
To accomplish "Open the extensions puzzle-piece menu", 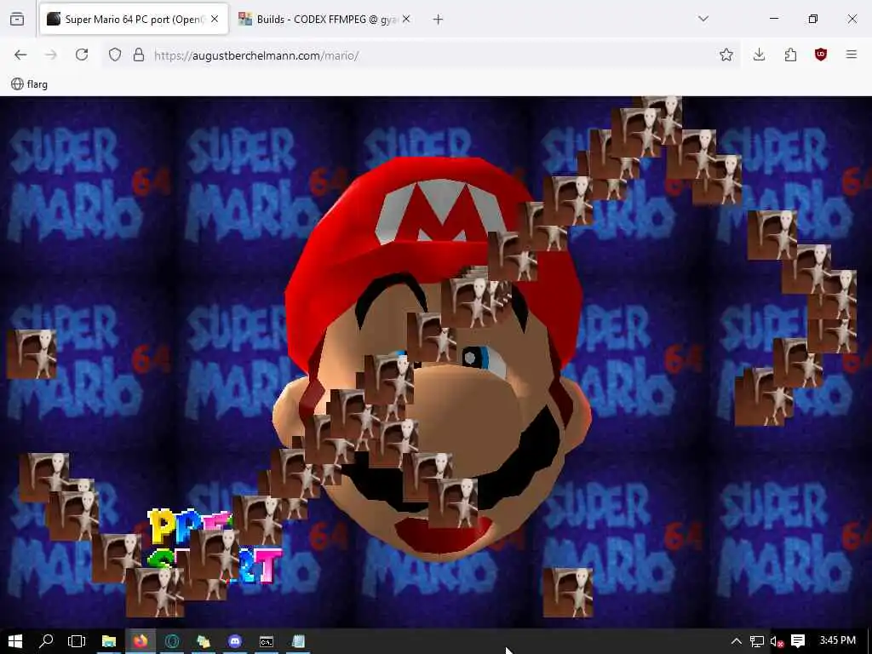I will [x=790, y=54].
